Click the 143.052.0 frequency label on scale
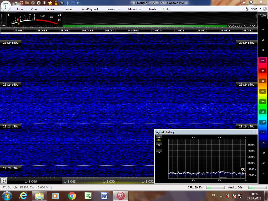The image size is (268, 201). [202, 30]
